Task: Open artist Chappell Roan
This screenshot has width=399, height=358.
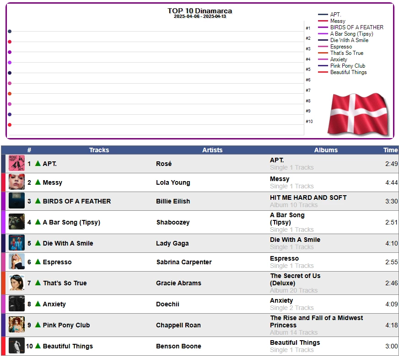Action: pos(178,325)
